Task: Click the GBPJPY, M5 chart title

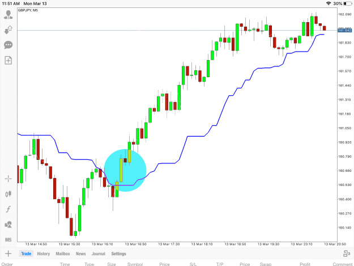Action: click(x=28, y=10)
